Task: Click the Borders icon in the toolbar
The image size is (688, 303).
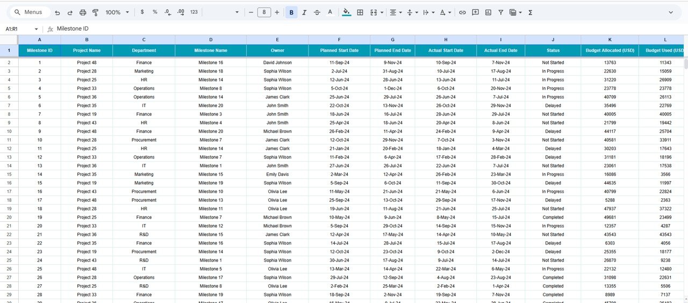Action: click(x=360, y=12)
